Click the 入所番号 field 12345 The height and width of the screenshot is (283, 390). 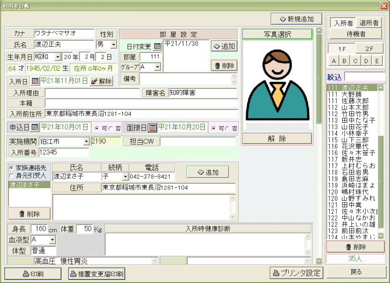64,153
